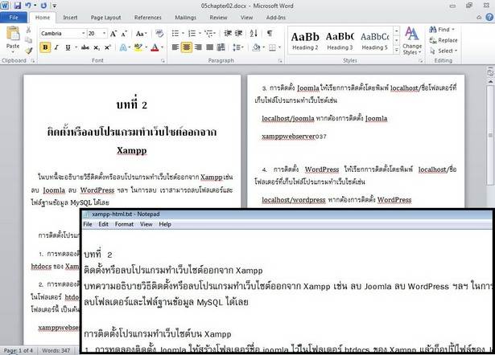
Task: Justify the paragraph text
Action: point(209,47)
